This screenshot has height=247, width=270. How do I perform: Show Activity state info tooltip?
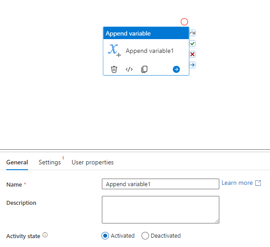click(45, 235)
